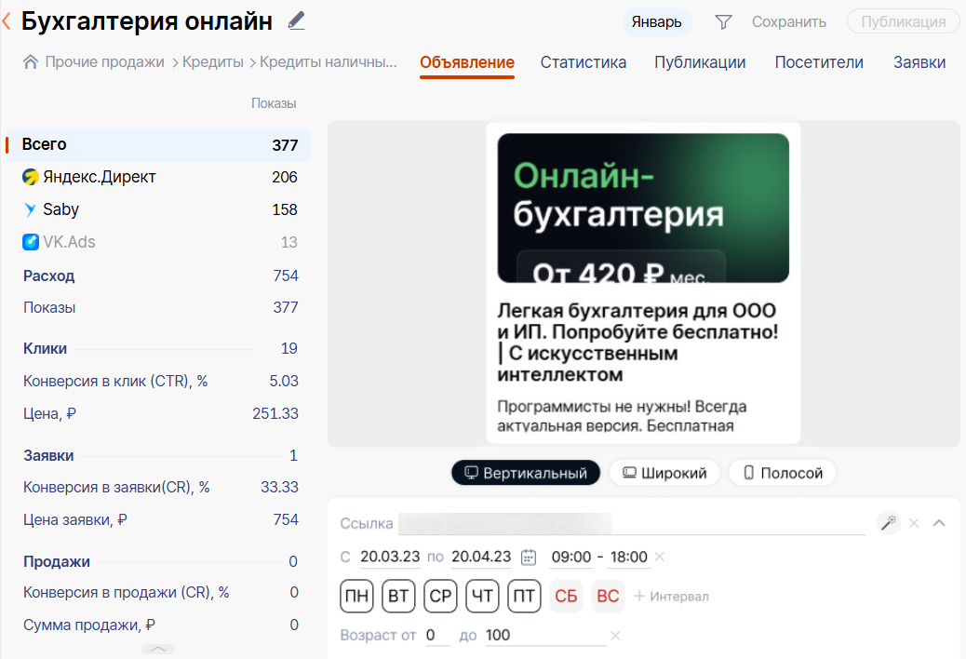This screenshot has height=659, width=966.
Task: Click Конверсия в продажи (CR), % row
Action: (160, 593)
